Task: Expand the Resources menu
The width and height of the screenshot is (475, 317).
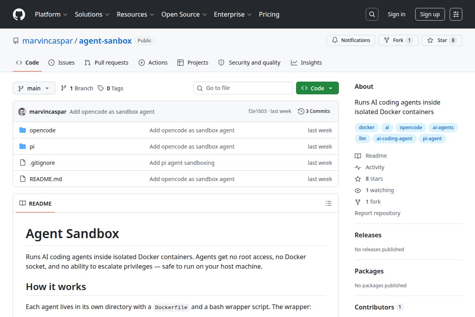Action: coord(136,14)
